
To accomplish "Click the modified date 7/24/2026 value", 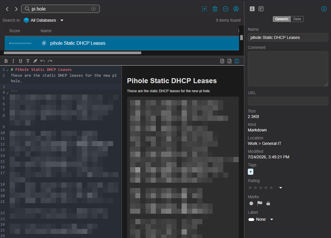I will (x=269, y=157).
